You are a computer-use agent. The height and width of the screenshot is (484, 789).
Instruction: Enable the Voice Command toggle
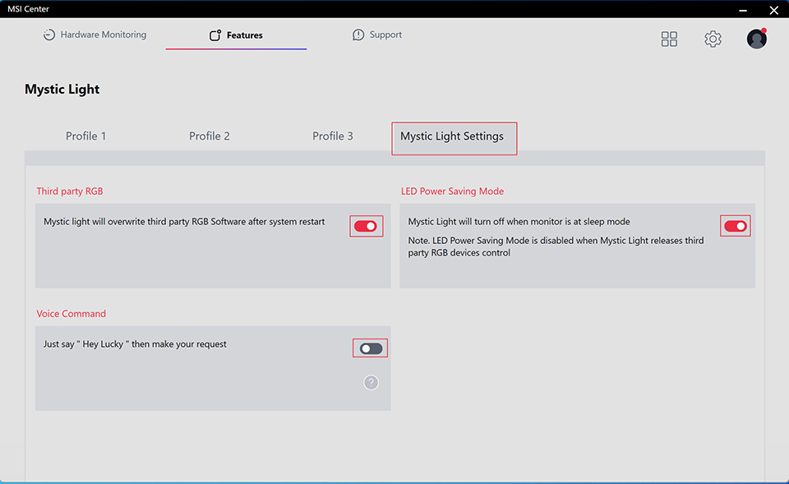tap(371, 348)
